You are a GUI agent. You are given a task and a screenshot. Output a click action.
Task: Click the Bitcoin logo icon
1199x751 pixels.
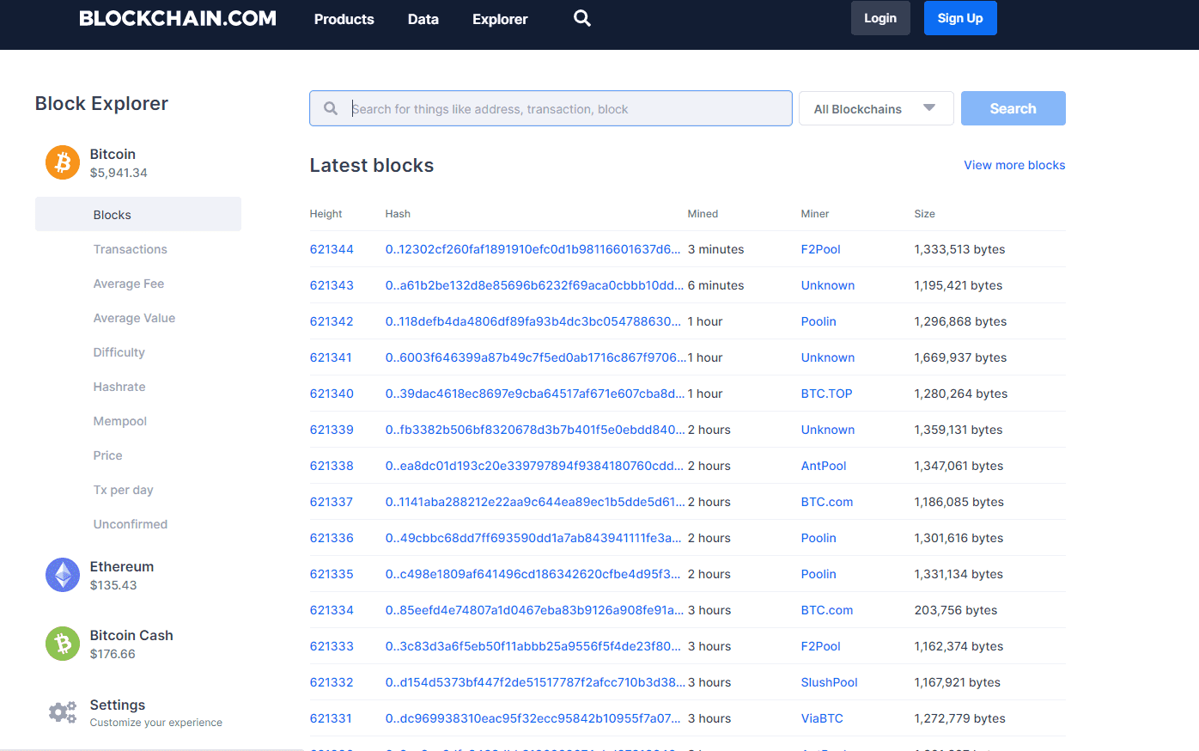click(63, 162)
